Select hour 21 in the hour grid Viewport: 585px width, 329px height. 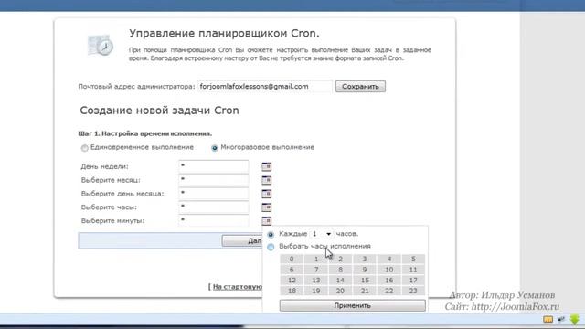tap(365, 291)
